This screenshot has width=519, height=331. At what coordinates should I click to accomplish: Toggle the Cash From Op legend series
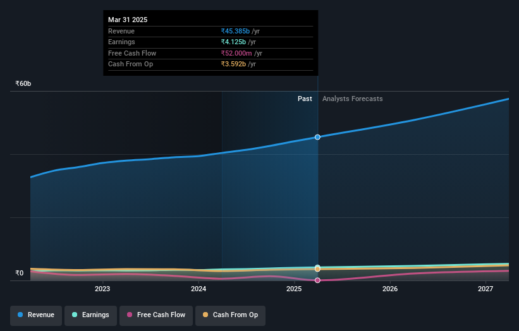230,315
